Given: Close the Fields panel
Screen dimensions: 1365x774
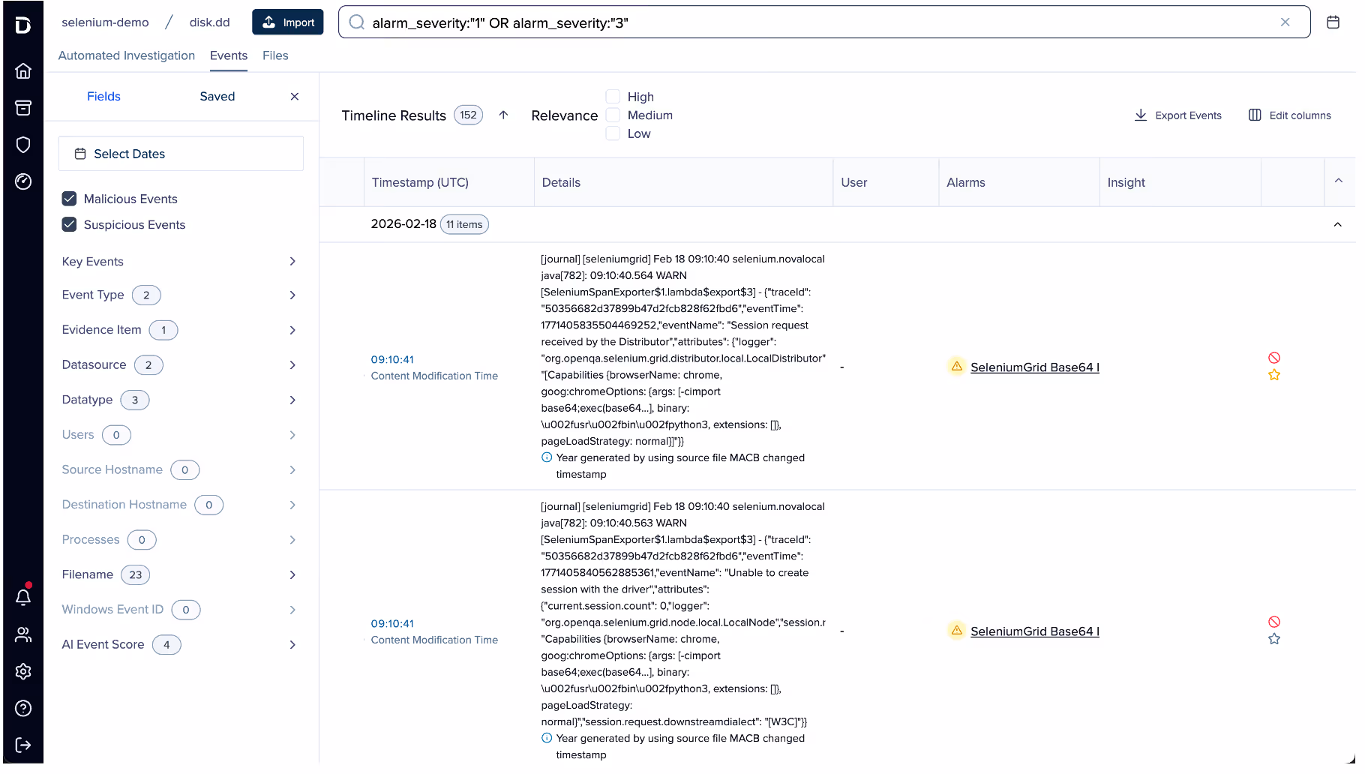Looking at the screenshot, I should point(295,97).
